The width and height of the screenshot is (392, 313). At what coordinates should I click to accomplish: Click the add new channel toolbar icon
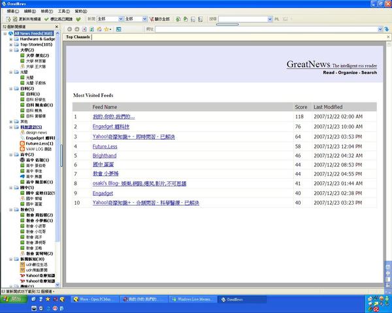8,19
